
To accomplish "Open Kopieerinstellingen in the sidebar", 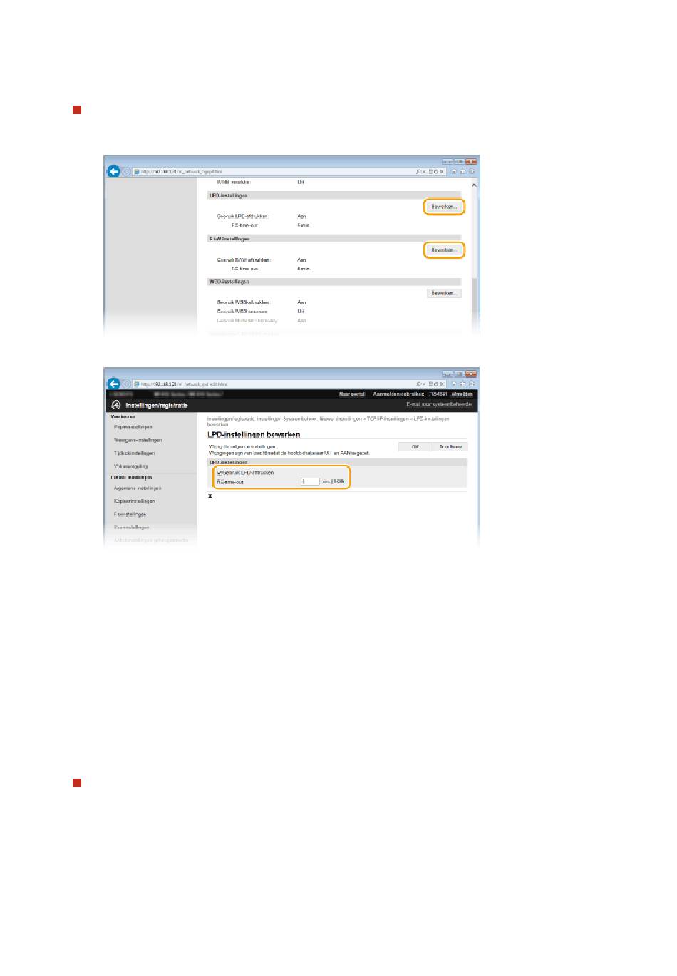I will click(x=135, y=501).
